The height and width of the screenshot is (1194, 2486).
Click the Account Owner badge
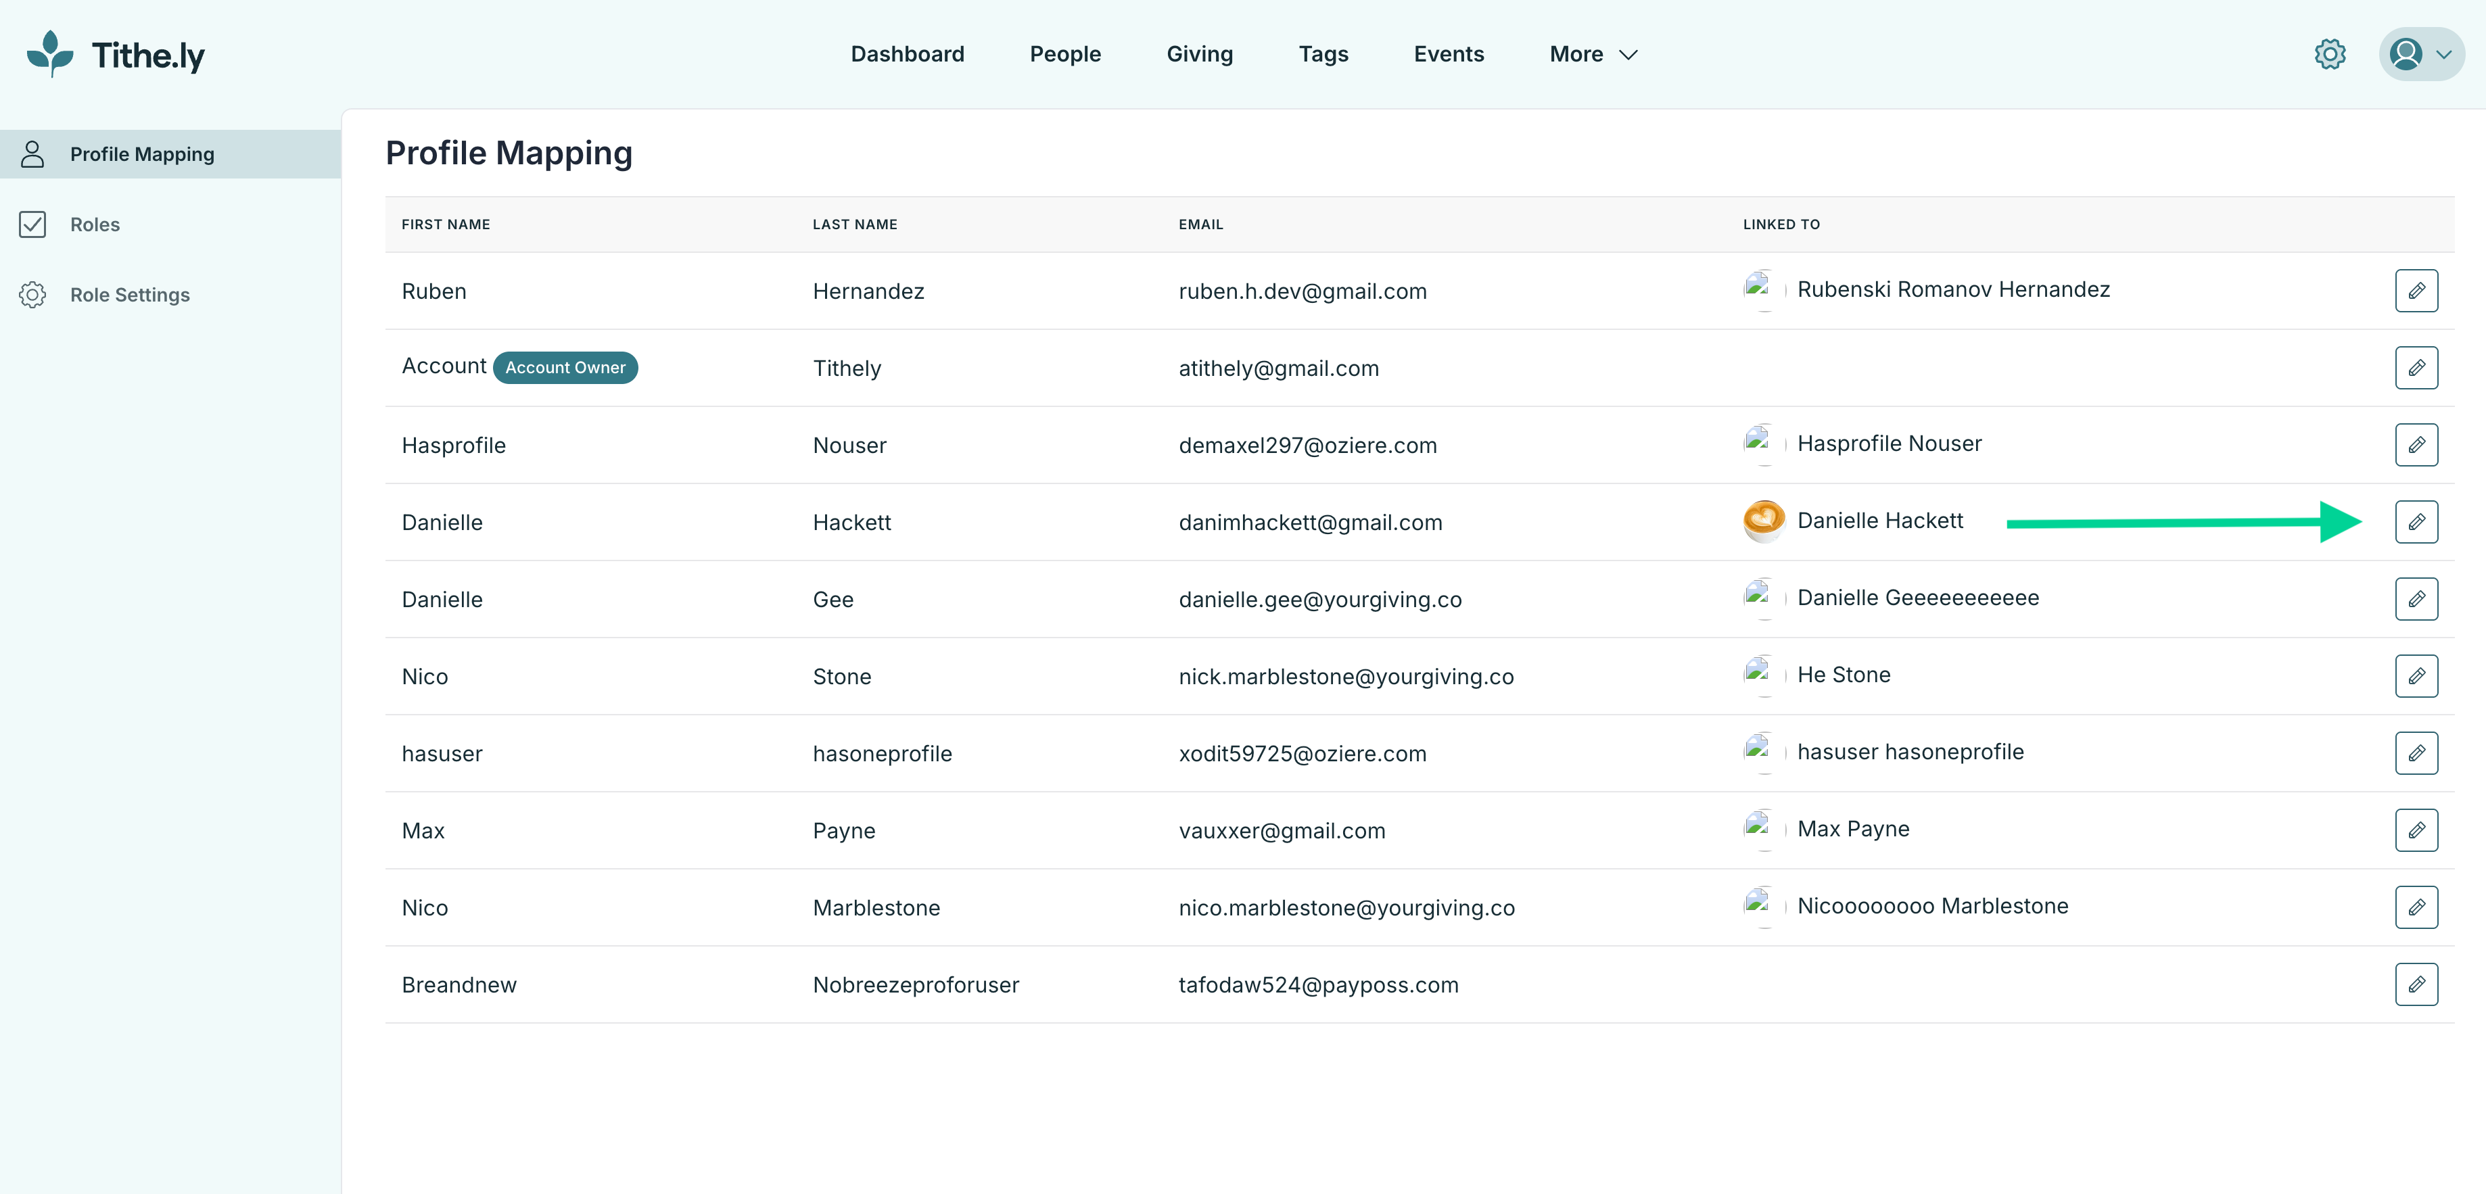(x=565, y=367)
